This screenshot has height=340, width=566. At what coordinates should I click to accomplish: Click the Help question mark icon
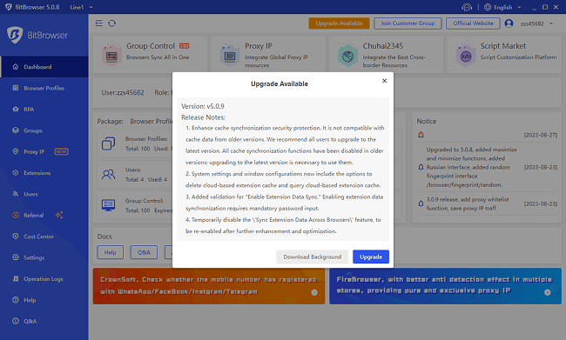(16, 300)
